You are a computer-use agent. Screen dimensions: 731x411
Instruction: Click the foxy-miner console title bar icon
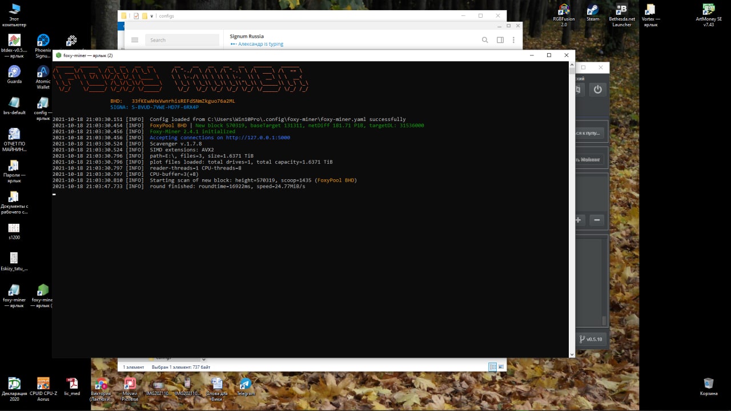tap(58, 55)
